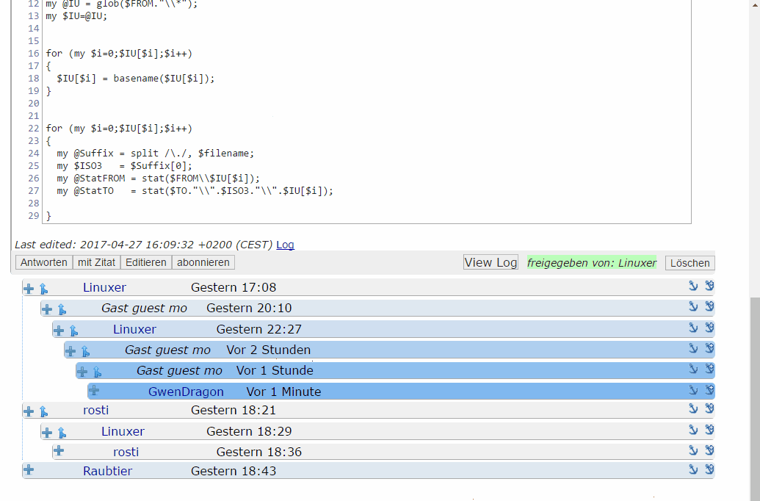Click the 'freigegeben von: Linuxer' label

592,263
